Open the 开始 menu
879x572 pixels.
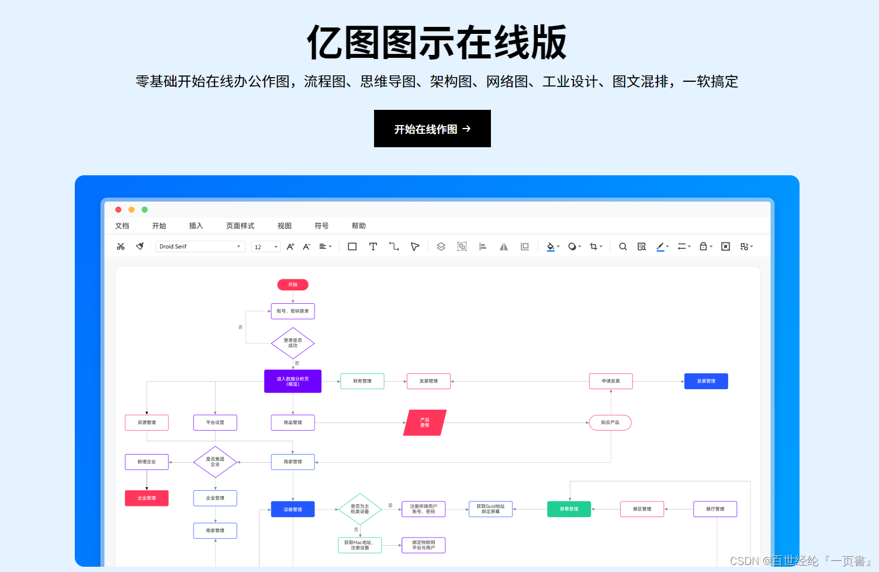[159, 226]
